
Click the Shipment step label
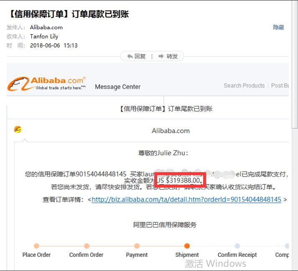(187, 255)
